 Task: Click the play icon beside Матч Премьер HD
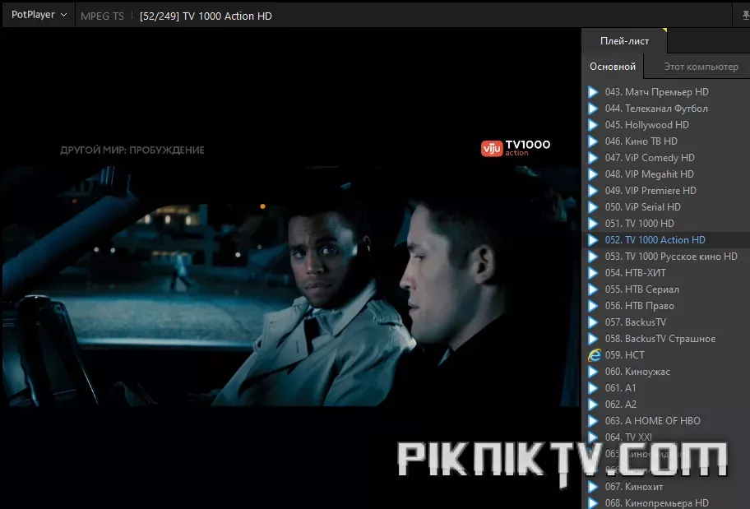[593, 92]
